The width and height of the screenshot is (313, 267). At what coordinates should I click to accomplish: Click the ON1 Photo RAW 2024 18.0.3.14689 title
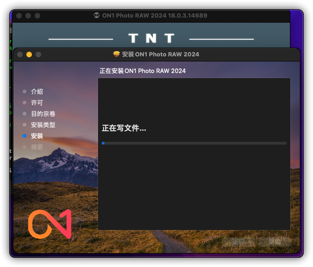pyautogui.click(x=155, y=15)
